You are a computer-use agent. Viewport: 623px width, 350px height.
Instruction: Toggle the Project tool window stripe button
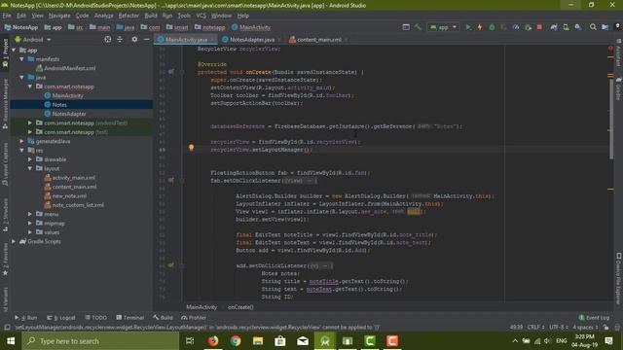(5, 54)
